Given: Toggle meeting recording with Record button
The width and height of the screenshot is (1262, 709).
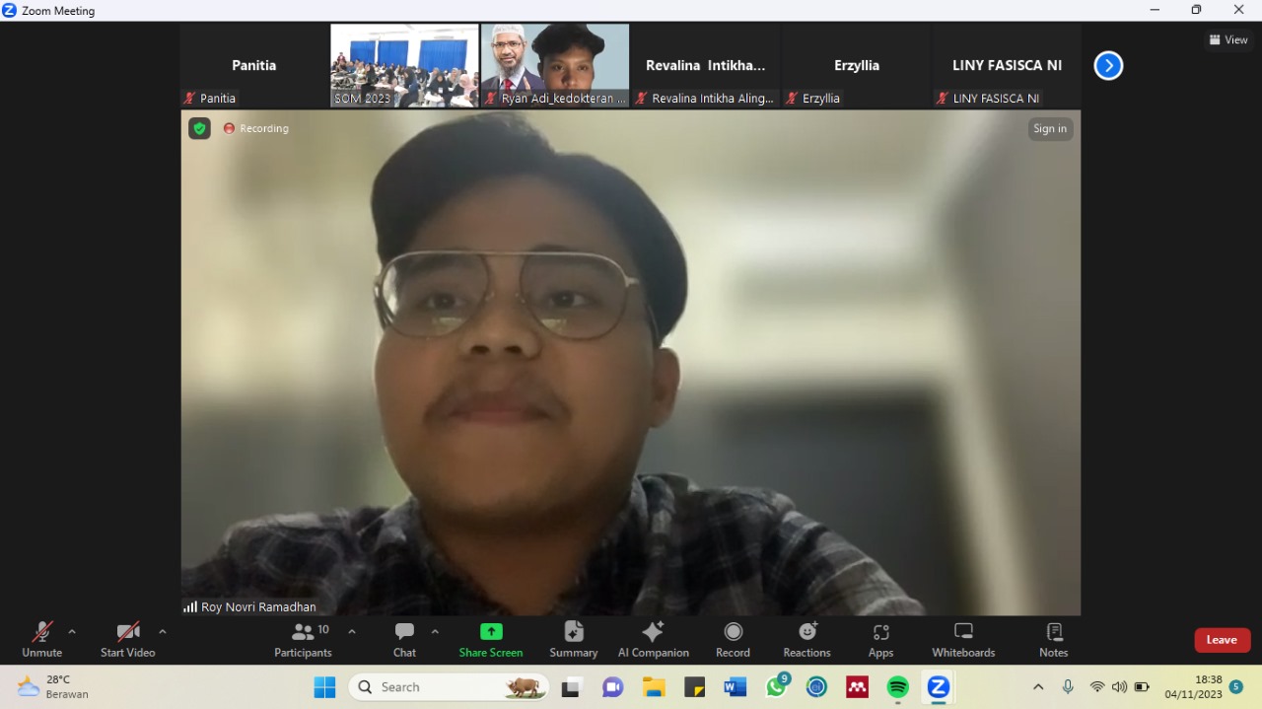Looking at the screenshot, I should (733, 639).
